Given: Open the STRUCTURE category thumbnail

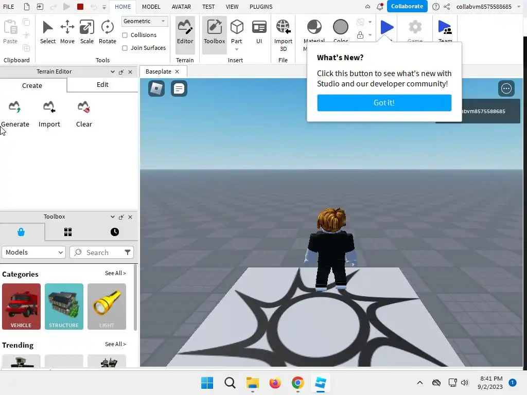Looking at the screenshot, I should (x=64, y=307).
